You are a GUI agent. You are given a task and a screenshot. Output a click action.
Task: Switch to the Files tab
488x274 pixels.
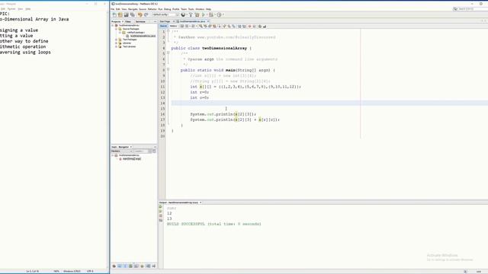128,21
